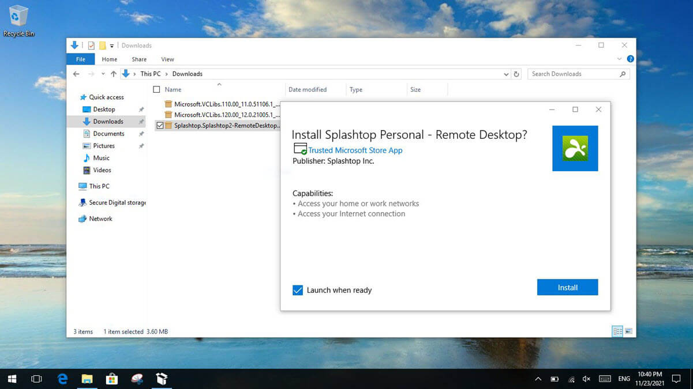This screenshot has height=389, width=693.
Task: Click the Splashtop app logo tile
Action: tap(575, 148)
